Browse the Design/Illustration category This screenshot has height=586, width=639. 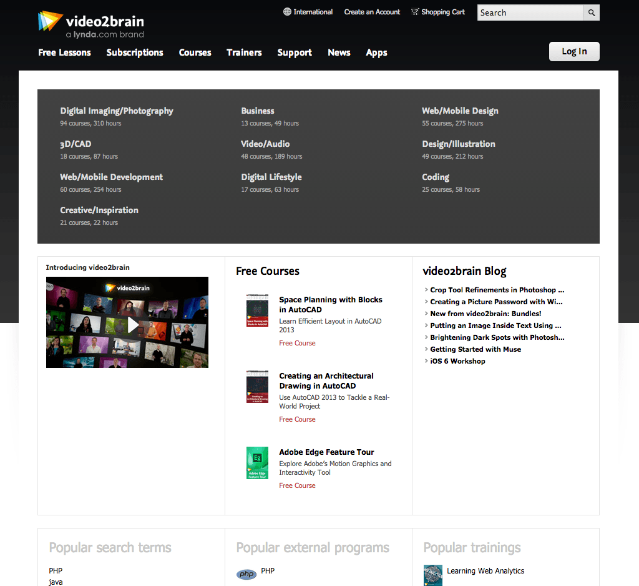(x=459, y=144)
